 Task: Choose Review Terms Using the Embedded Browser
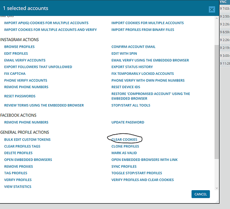(44, 105)
